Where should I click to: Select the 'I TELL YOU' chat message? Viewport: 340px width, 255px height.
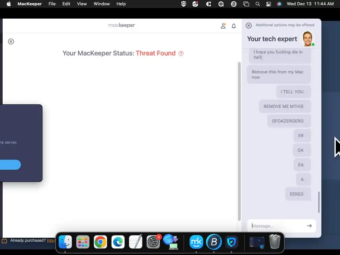(294, 92)
